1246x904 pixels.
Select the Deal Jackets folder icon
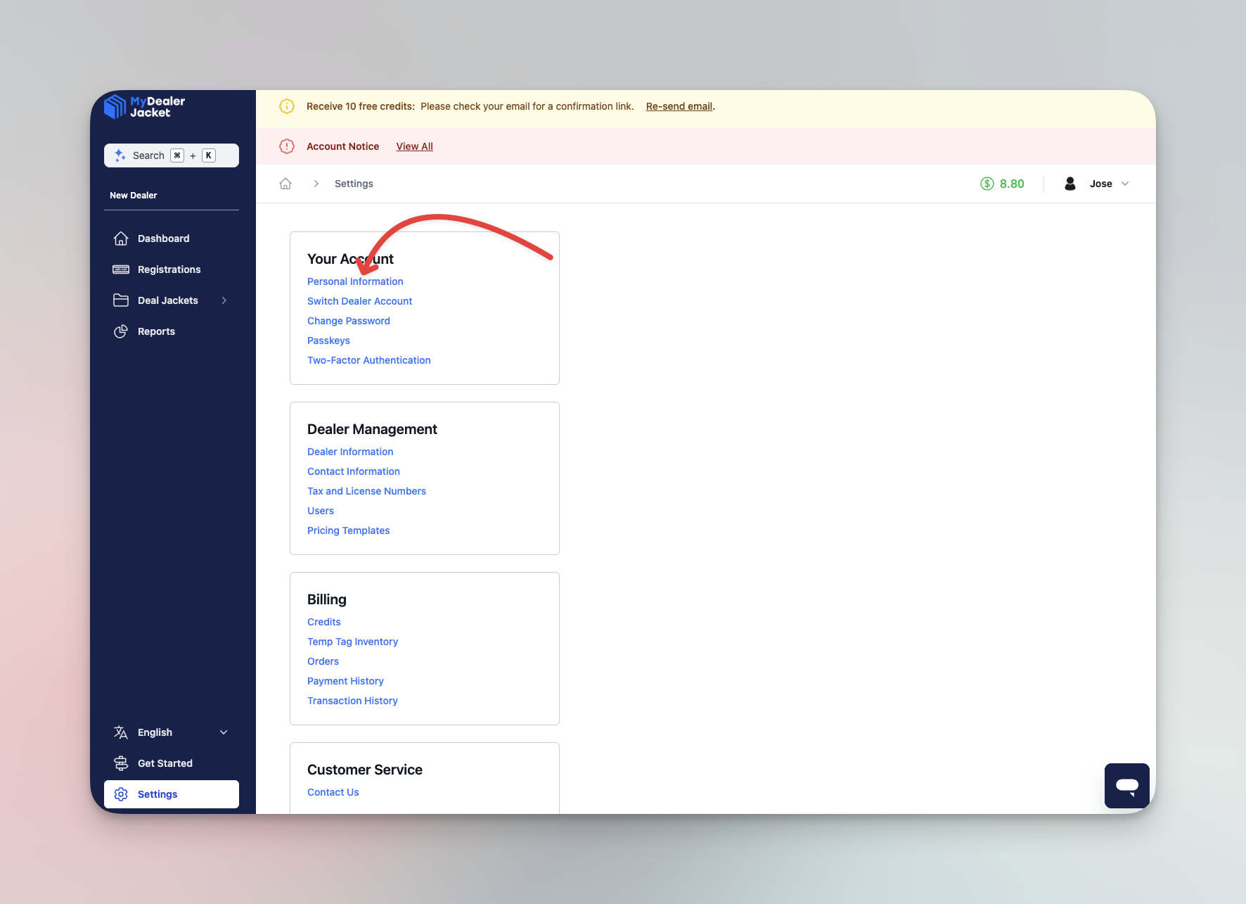(120, 300)
